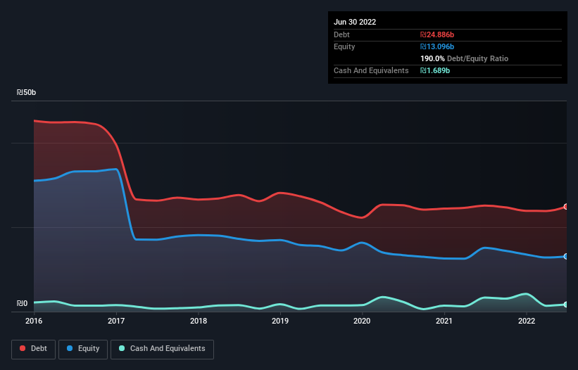Click the Jun 30 2022 tooltip date
Viewport: 578px width, 370px height.
(355, 22)
